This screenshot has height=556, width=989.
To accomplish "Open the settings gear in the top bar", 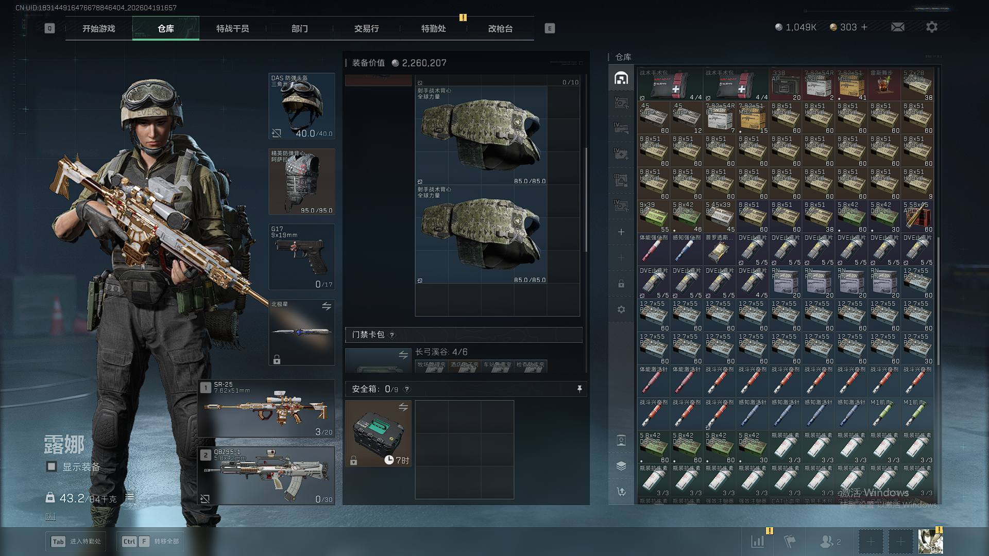I will [931, 27].
